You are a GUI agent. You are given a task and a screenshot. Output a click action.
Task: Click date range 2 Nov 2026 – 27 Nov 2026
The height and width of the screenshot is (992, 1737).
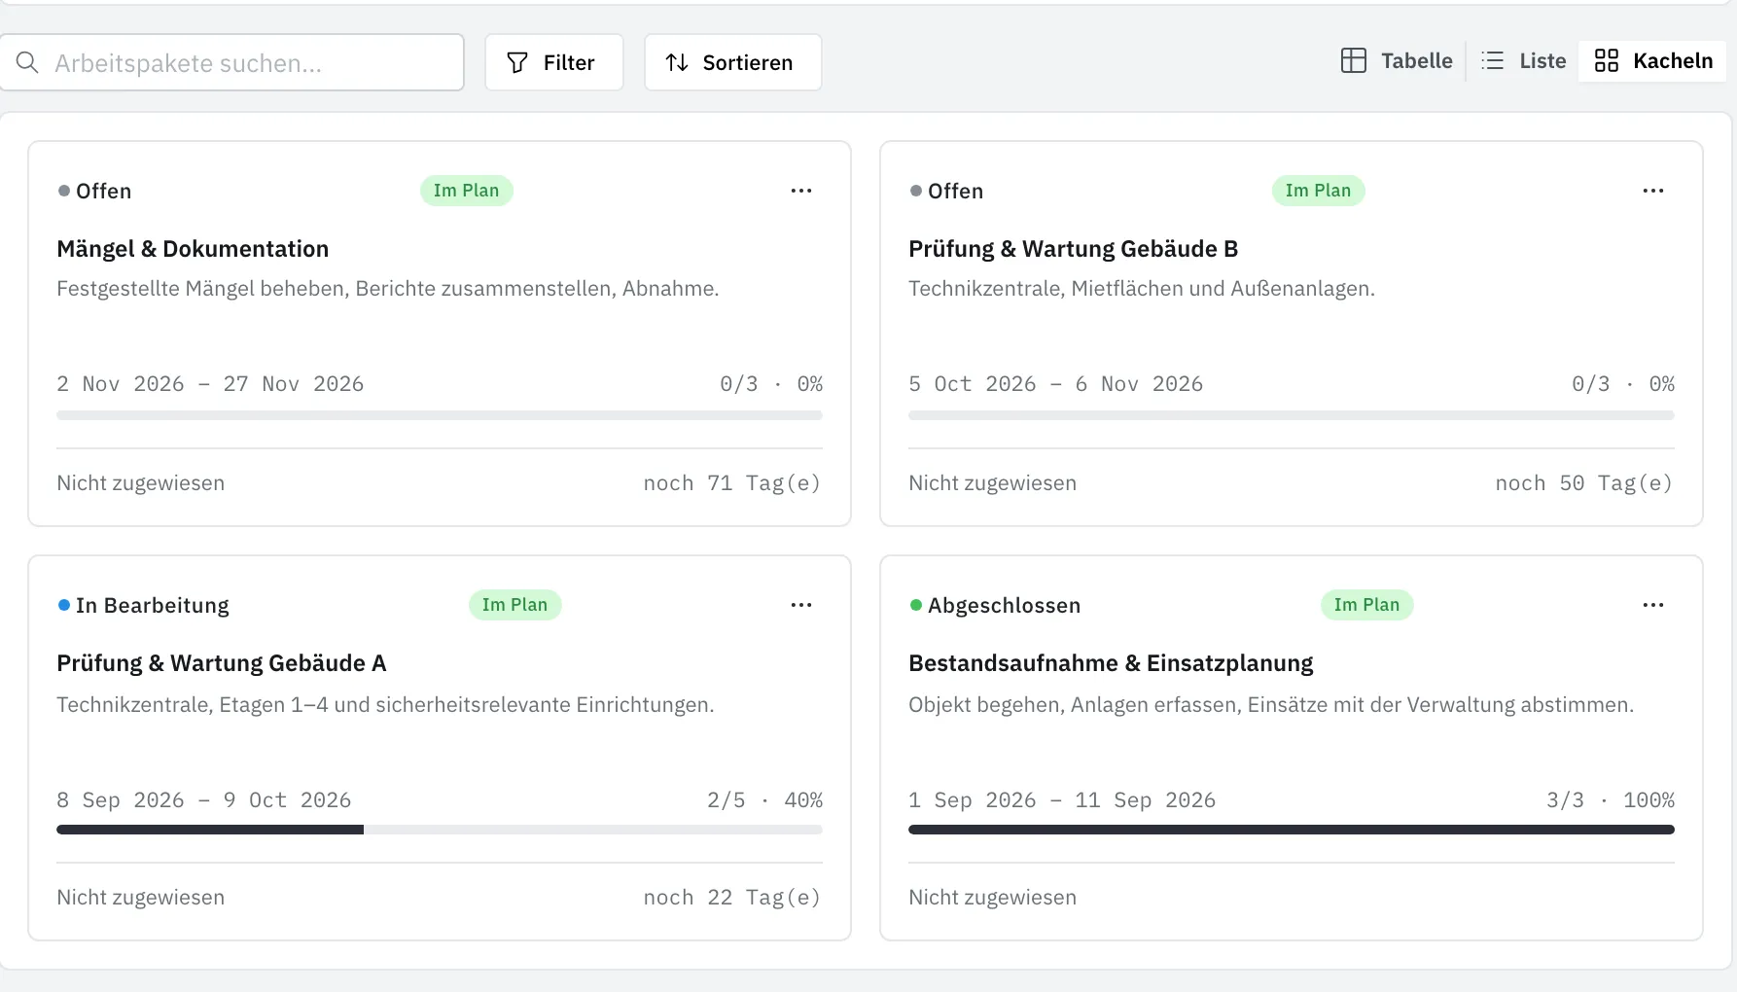(210, 384)
